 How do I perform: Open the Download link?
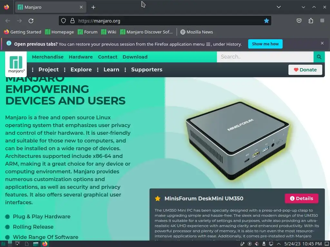click(135, 57)
